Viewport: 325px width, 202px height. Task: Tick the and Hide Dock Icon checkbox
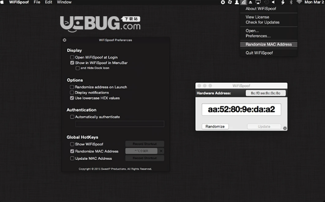[77, 68]
